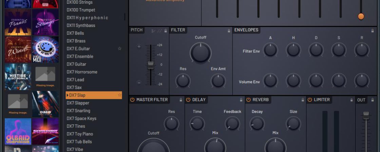Select the DX7 Horrorsome preset
The height and width of the screenshot is (152, 380).
[94, 72]
